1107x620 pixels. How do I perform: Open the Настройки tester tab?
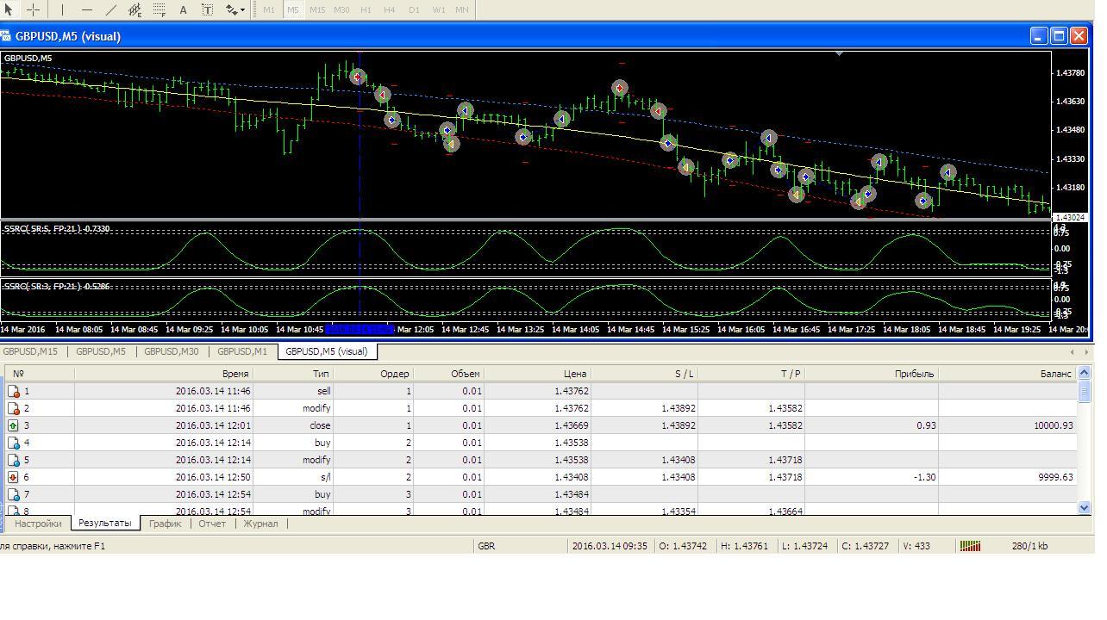pos(38,524)
